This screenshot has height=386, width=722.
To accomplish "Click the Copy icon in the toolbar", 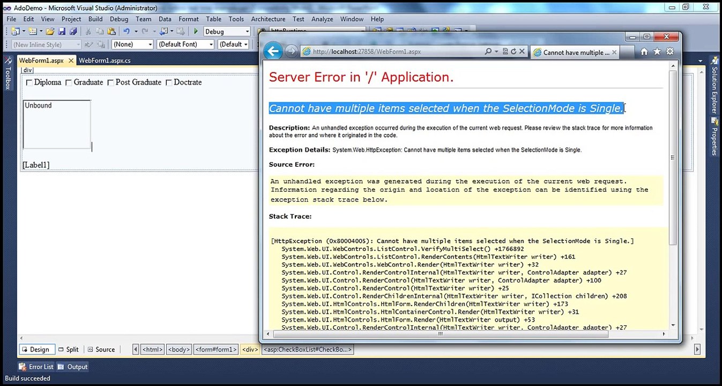I will (100, 32).
